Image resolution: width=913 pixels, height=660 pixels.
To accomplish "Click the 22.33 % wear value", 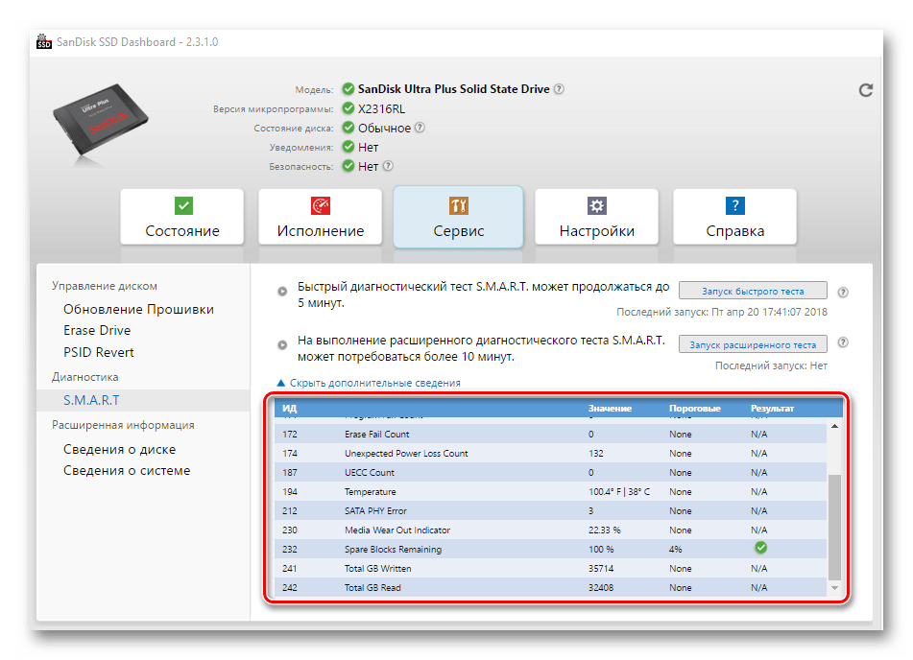I will pyautogui.click(x=605, y=530).
